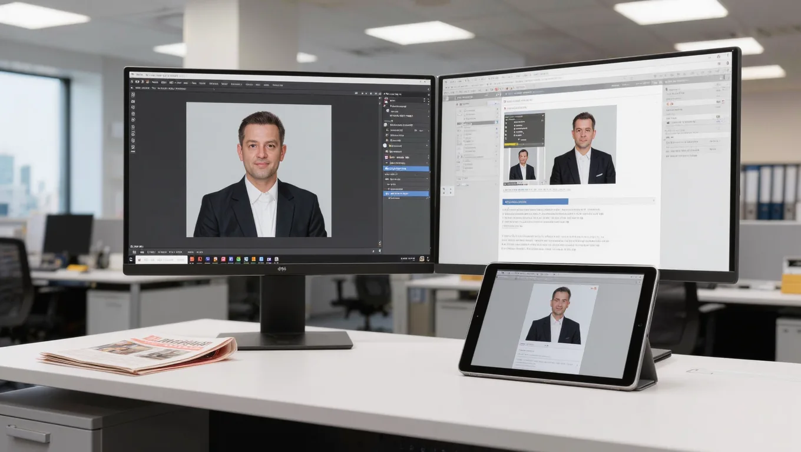Viewport: 801px width, 452px height.
Task: Open the large portrait image on right monitor page
Action: [x=581, y=145]
